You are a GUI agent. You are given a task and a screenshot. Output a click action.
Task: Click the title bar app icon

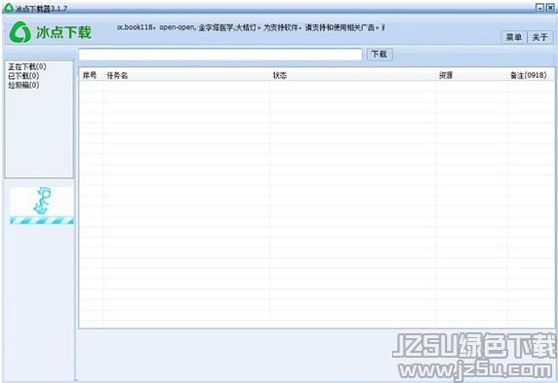click(8, 8)
